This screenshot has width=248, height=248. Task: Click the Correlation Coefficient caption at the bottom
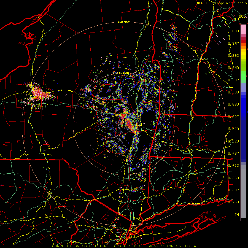tap(124, 246)
